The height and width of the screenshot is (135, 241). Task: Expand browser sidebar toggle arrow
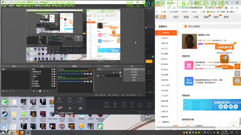pyautogui.click(x=157, y=12)
